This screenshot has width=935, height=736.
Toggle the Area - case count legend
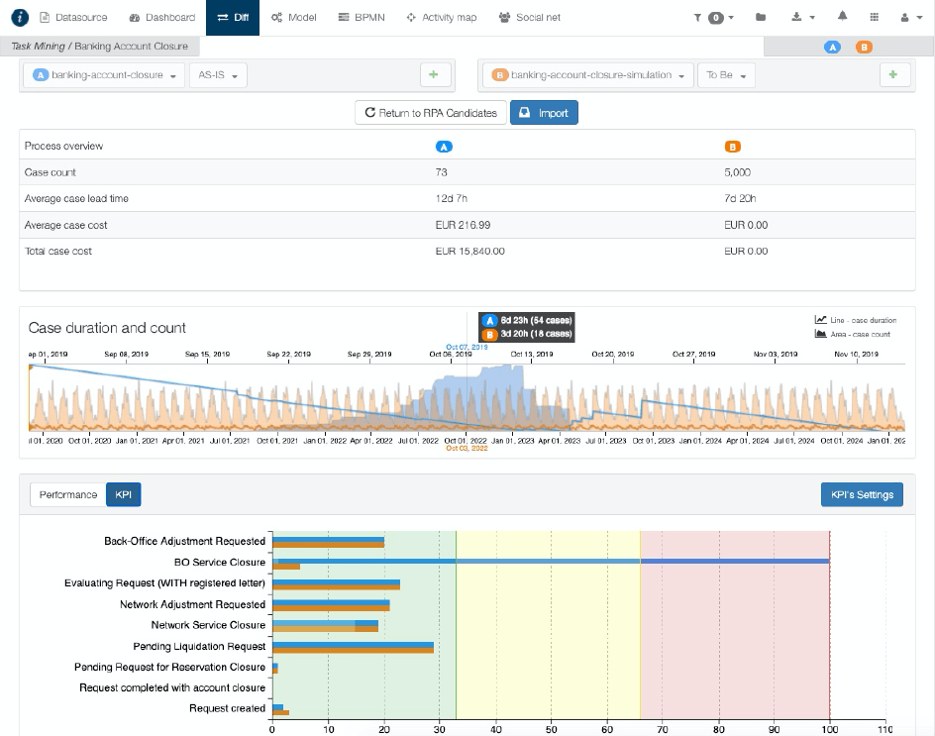coord(853,334)
